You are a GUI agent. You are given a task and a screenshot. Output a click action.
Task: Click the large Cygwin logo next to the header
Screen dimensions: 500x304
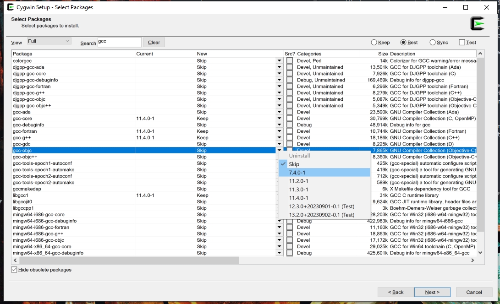(478, 24)
